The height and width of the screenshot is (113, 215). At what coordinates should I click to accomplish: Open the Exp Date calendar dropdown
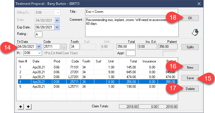coord(57,27)
